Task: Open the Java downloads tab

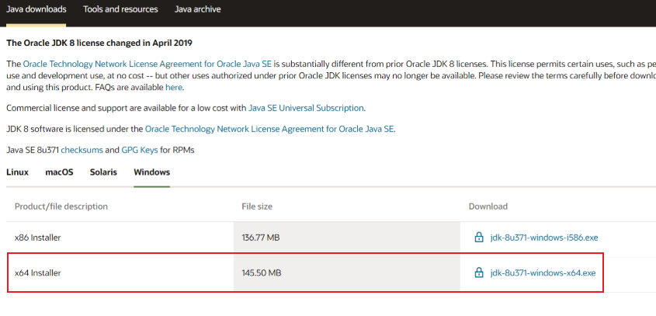Action: (x=36, y=9)
